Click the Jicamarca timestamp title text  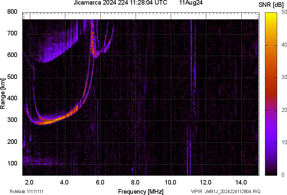tap(120, 3)
